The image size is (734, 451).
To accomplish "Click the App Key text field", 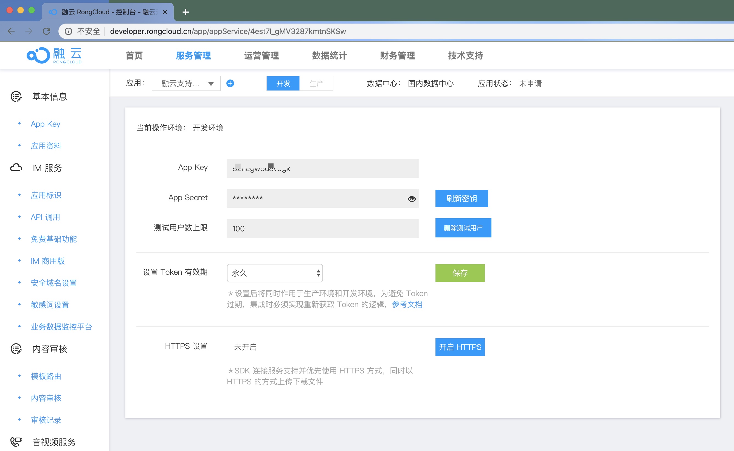I will (x=322, y=169).
